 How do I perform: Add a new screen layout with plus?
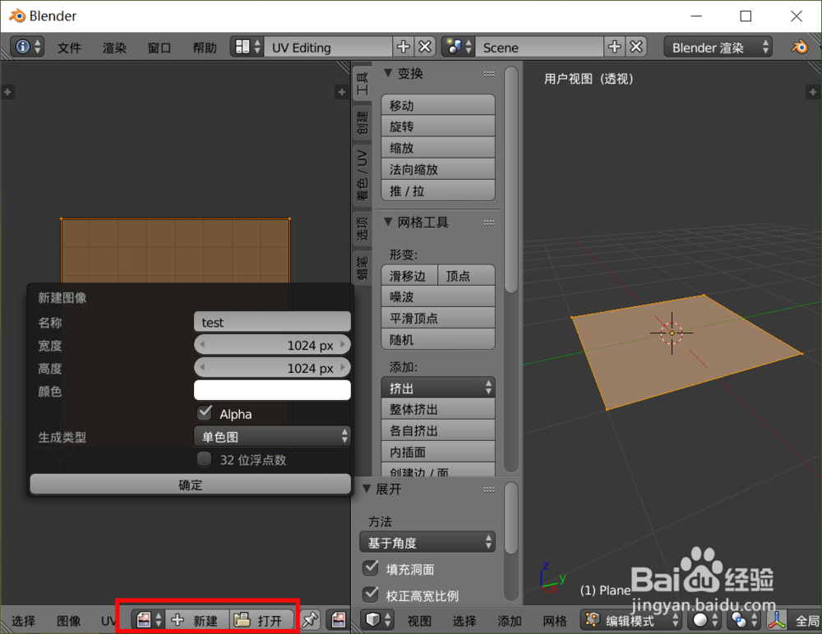(x=403, y=47)
